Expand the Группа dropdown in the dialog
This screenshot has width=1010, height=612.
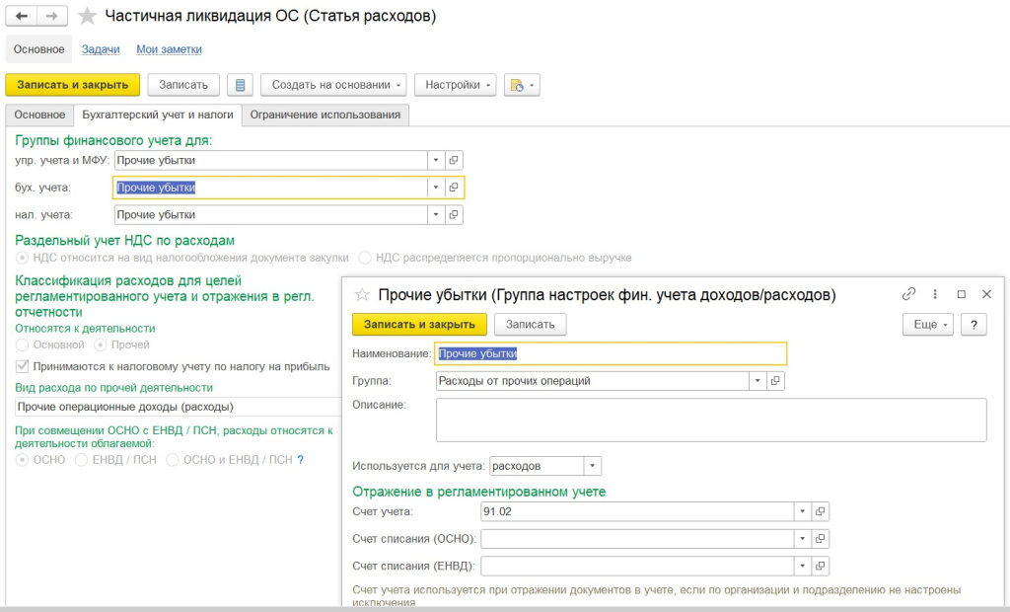pos(757,380)
